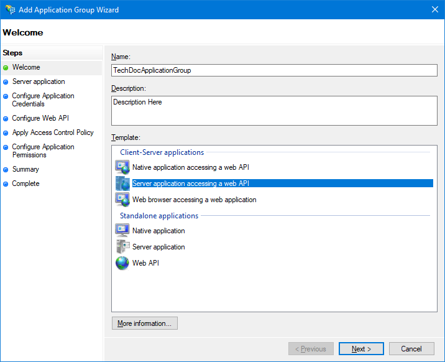Click the wizard title bar application icon
Screen dimensions: 445x362
10,10
